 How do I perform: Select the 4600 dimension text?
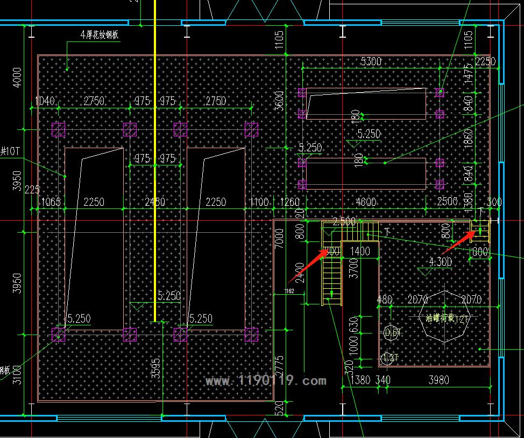pyautogui.click(x=366, y=202)
